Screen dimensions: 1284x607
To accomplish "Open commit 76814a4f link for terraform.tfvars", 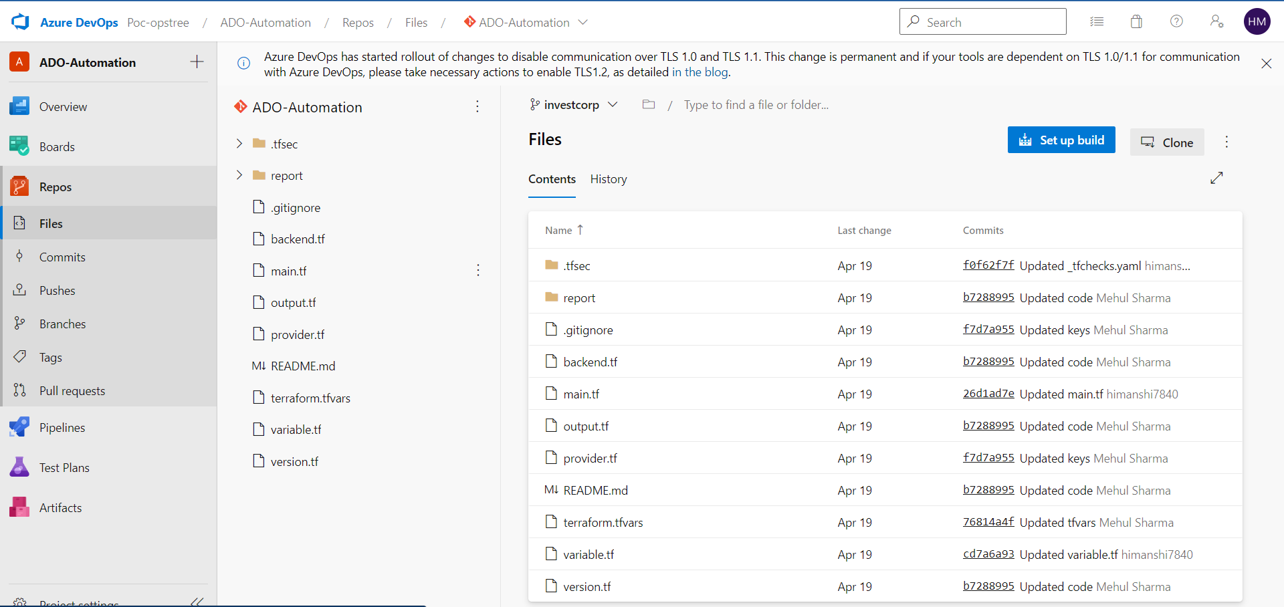I will click(x=988, y=521).
